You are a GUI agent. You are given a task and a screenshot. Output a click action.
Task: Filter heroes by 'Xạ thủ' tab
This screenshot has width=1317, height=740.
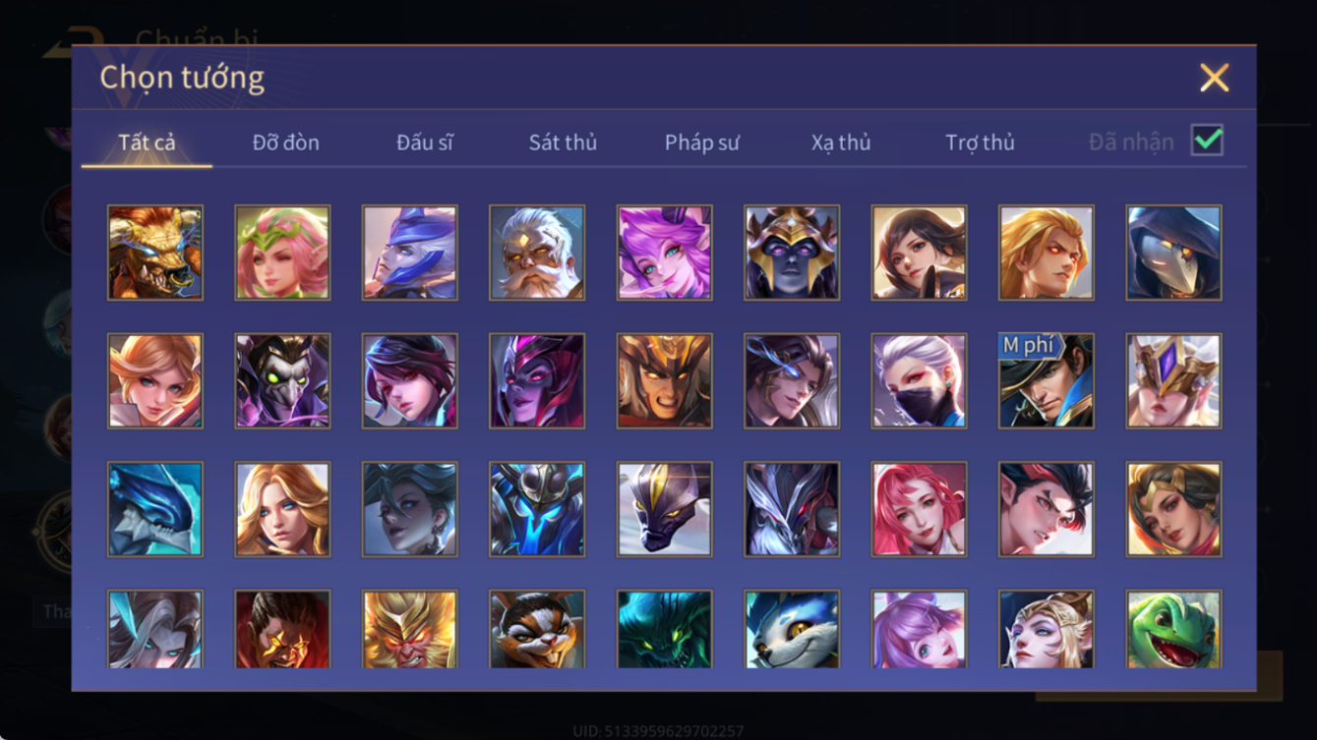pyautogui.click(x=841, y=142)
